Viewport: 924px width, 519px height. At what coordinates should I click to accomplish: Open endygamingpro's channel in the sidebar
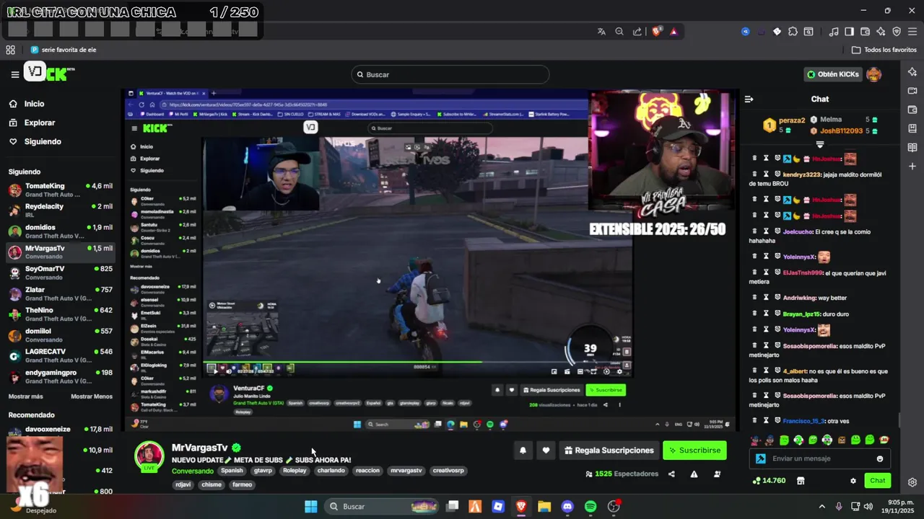tap(61, 376)
